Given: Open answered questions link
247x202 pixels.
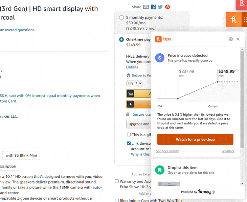Looking at the screenshot, I should coord(17,30).
